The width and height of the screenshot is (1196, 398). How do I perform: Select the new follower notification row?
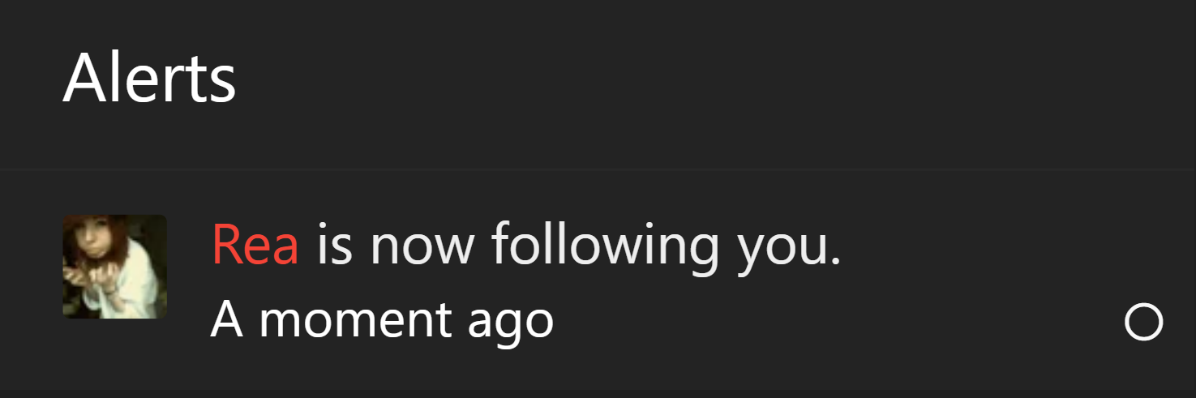[x=598, y=280]
